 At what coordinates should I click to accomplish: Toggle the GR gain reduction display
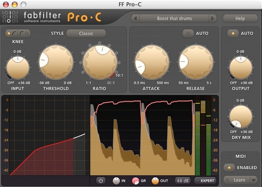click(x=135, y=181)
